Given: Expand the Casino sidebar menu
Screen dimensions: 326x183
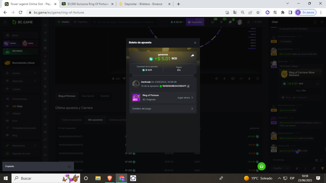Looking at the screenshot, I should (x=35, y=73).
